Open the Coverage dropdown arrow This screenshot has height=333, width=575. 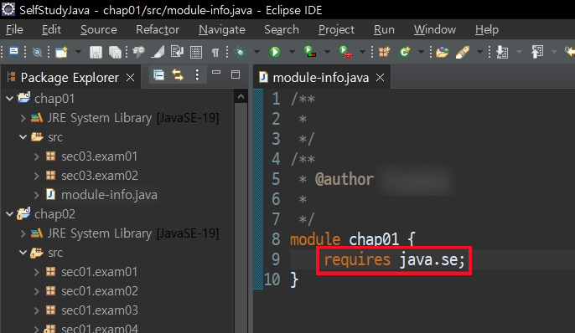327,53
